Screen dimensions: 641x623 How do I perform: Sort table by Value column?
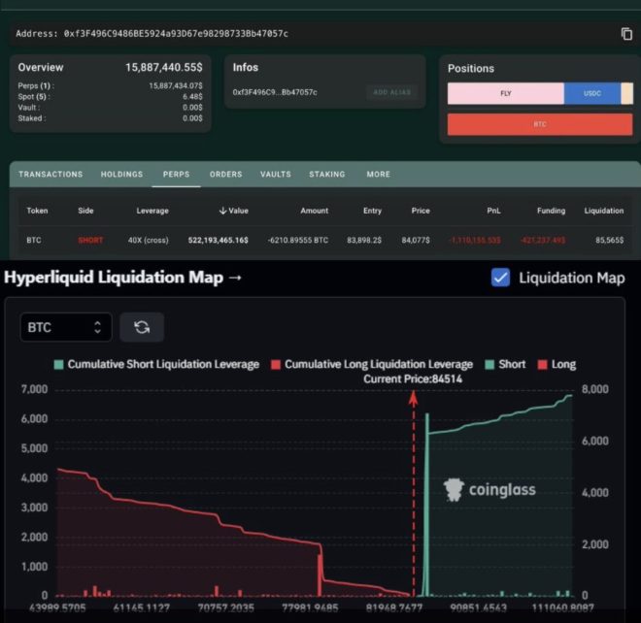pos(234,211)
